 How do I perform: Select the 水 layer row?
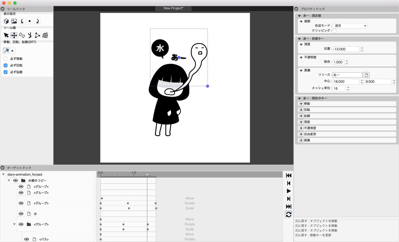point(55,214)
